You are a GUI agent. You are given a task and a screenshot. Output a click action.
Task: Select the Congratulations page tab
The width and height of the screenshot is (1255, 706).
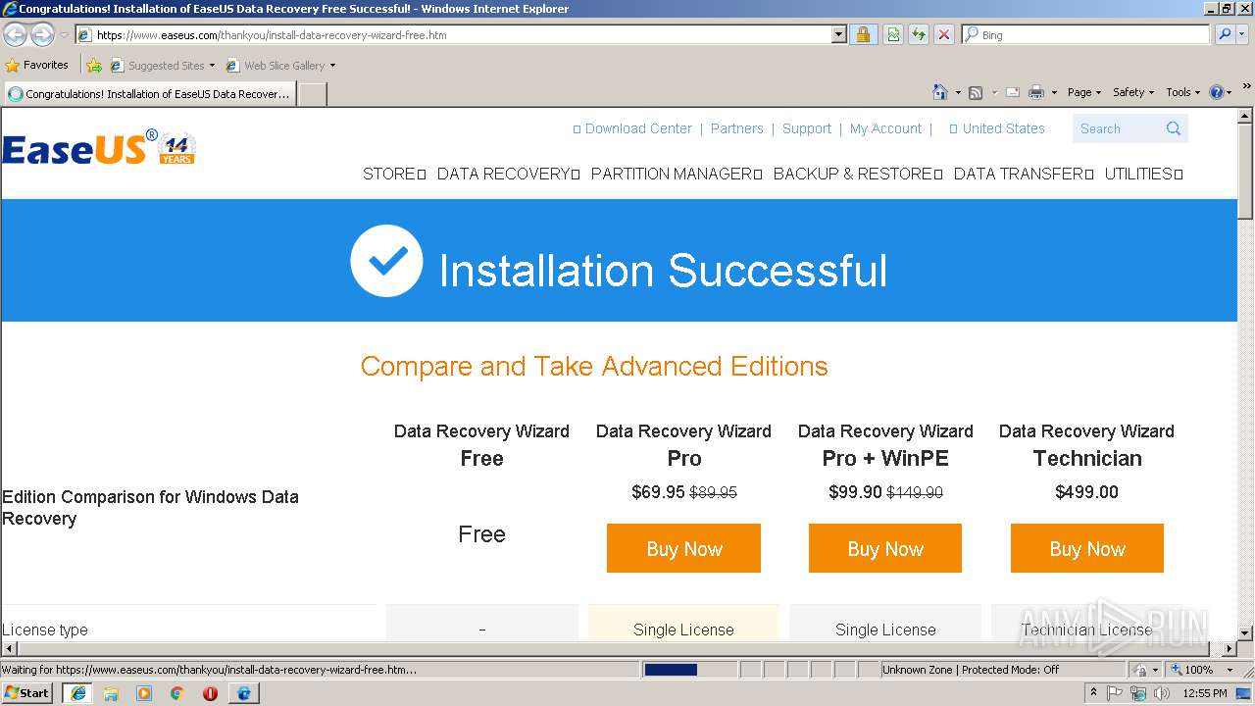click(x=150, y=94)
